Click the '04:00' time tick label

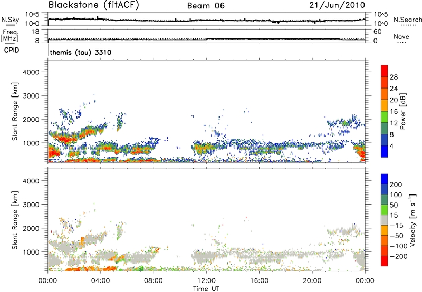(x=100, y=281)
